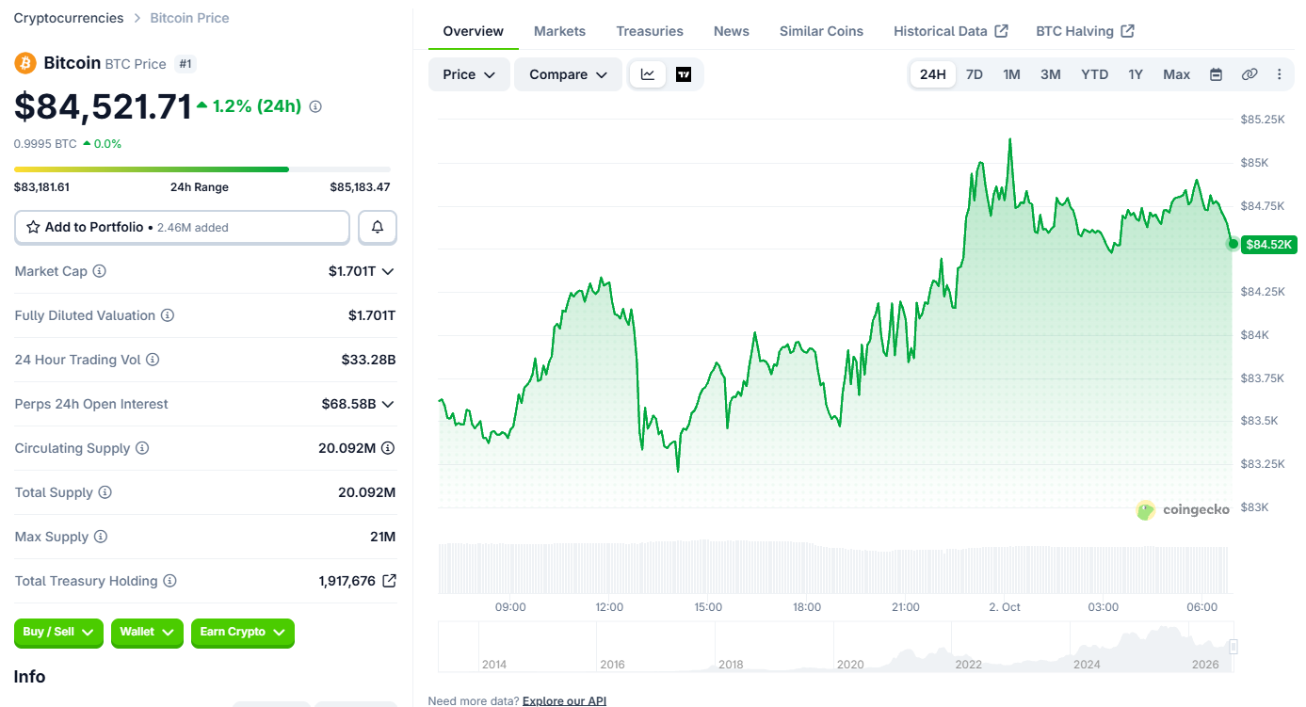Switch to the News tab
The width and height of the screenshot is (1306, 707).
tap(732, 31)
